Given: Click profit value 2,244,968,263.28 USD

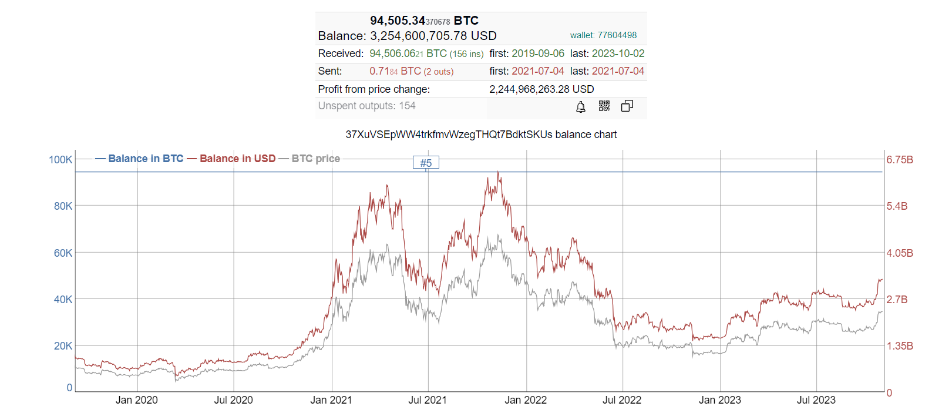Looking at the screenshot, I should pos(541,89).
